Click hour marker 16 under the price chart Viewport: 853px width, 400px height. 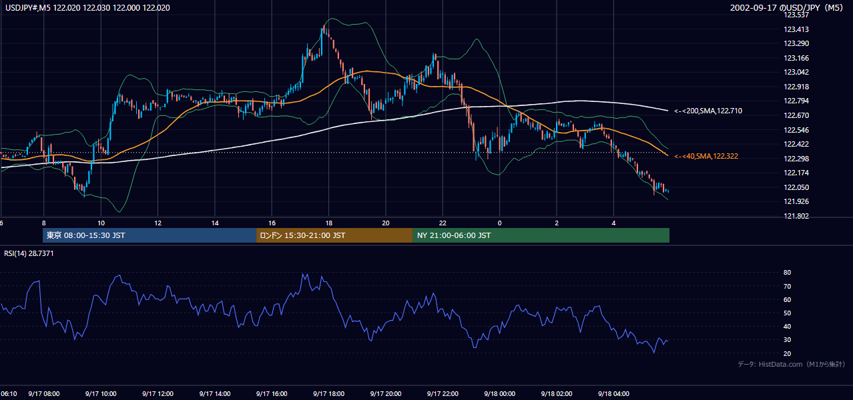(x=272, y=223)
